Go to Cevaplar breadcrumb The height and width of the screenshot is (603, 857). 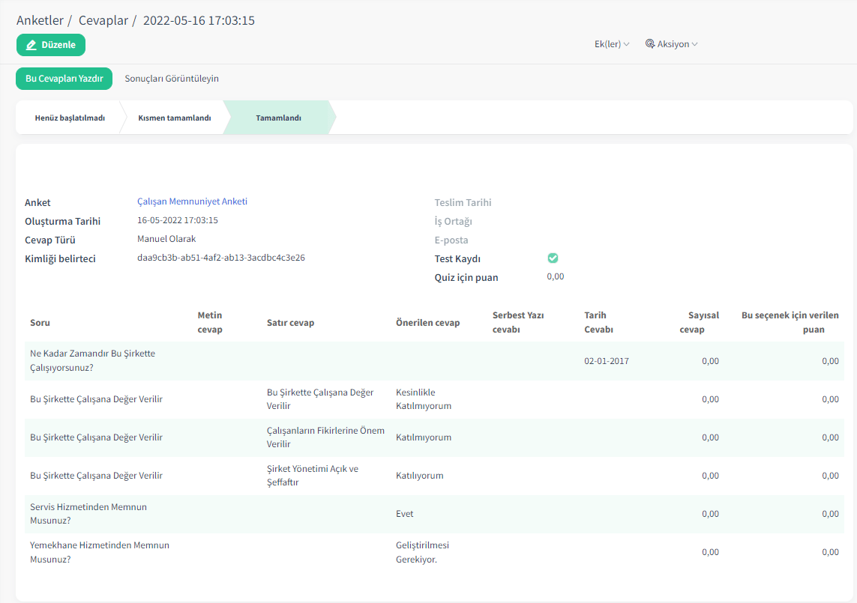(x=103, y=21)
